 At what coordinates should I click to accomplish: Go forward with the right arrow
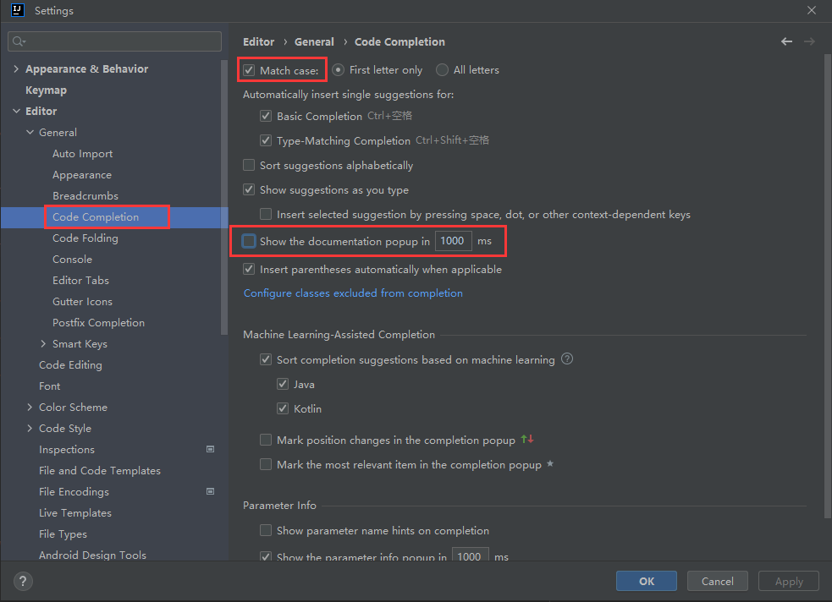808,41
